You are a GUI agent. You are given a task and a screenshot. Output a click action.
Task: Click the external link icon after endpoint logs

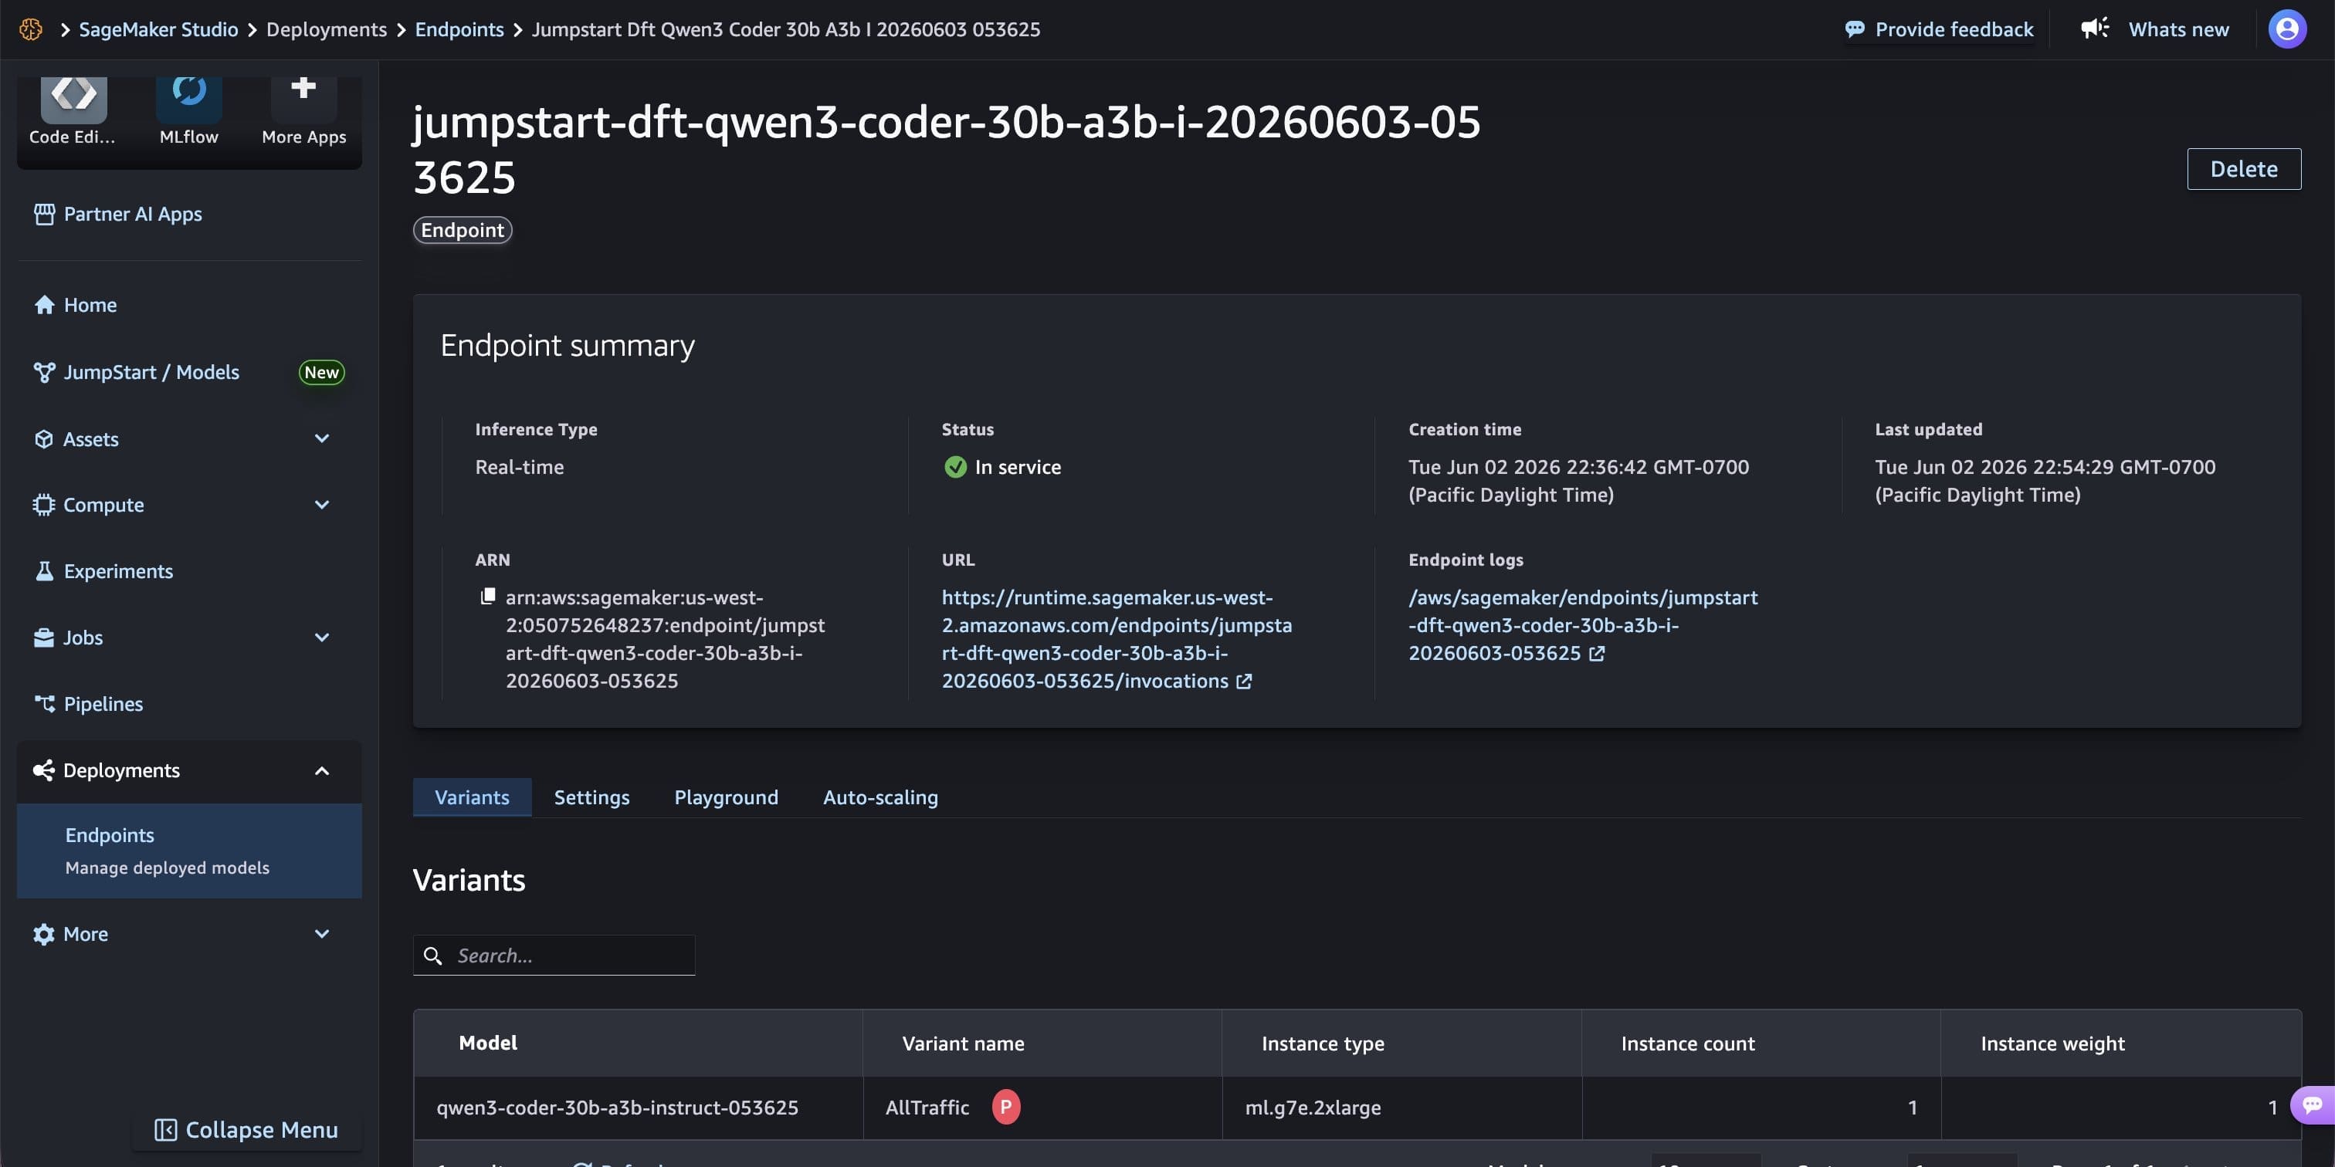pos(1597,653)
